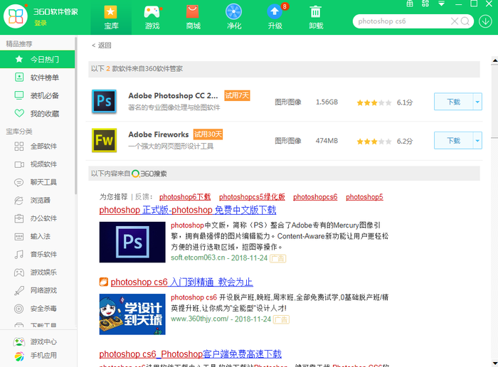Expand dropdown arrow beside Fireworks 下载 button
The width and height of the screenshot is (498, 367).
(477, 141)
